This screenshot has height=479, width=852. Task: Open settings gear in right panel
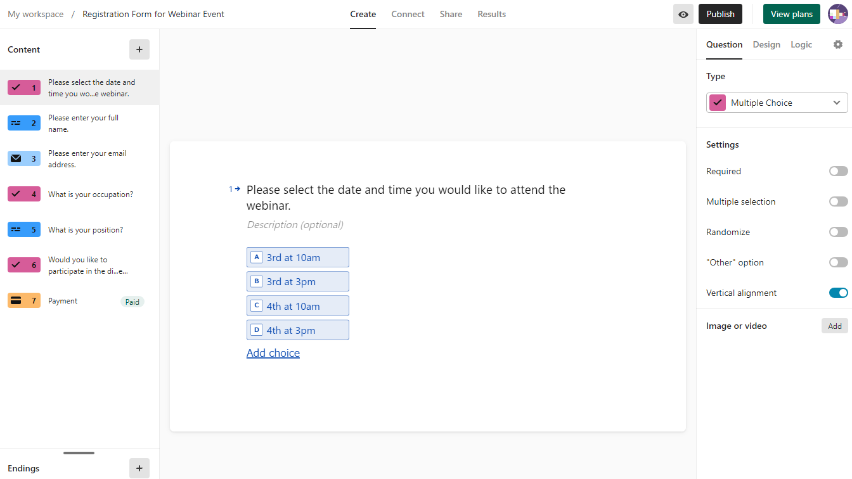pyautogui.click(x=838, y=44)
